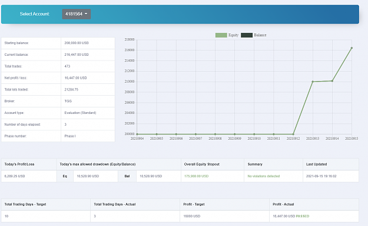This screenshot has height=226, width=368.
Task: Click the 'Total lots traded:' label
Action: 16,90
